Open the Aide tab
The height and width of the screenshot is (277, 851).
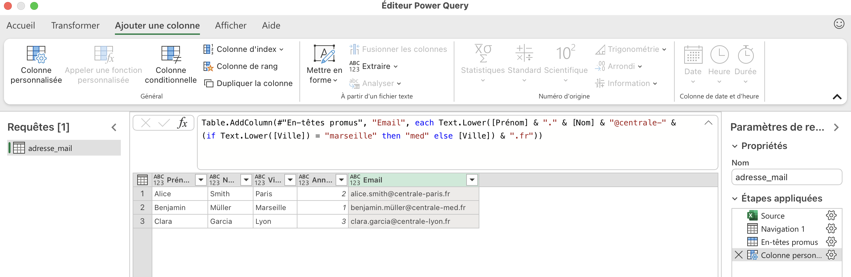tap(271, 25)
